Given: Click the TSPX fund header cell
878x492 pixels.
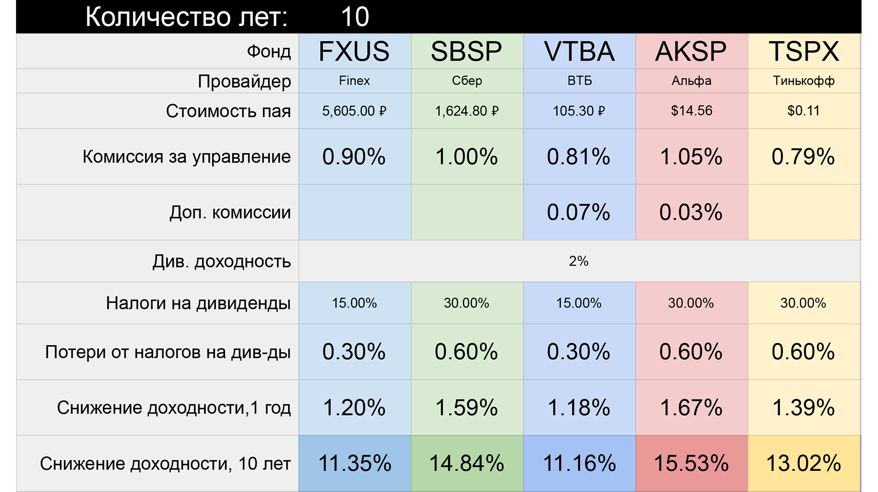Looking at the screenshot, I should coord(803,51).
